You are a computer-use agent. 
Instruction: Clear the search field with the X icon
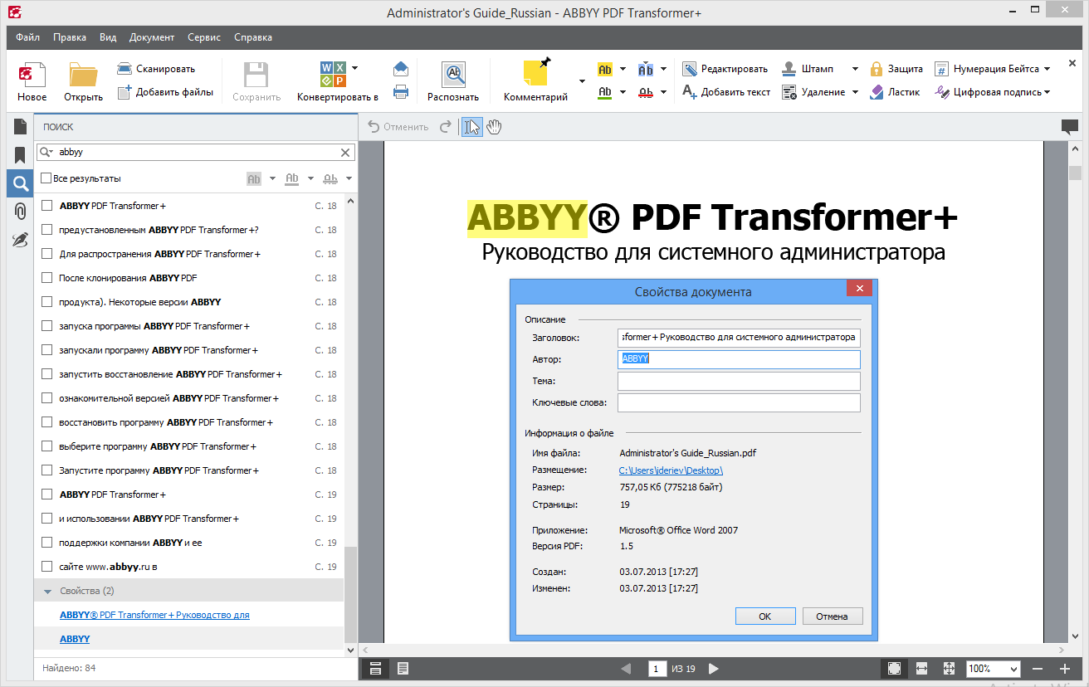(345, 153)
